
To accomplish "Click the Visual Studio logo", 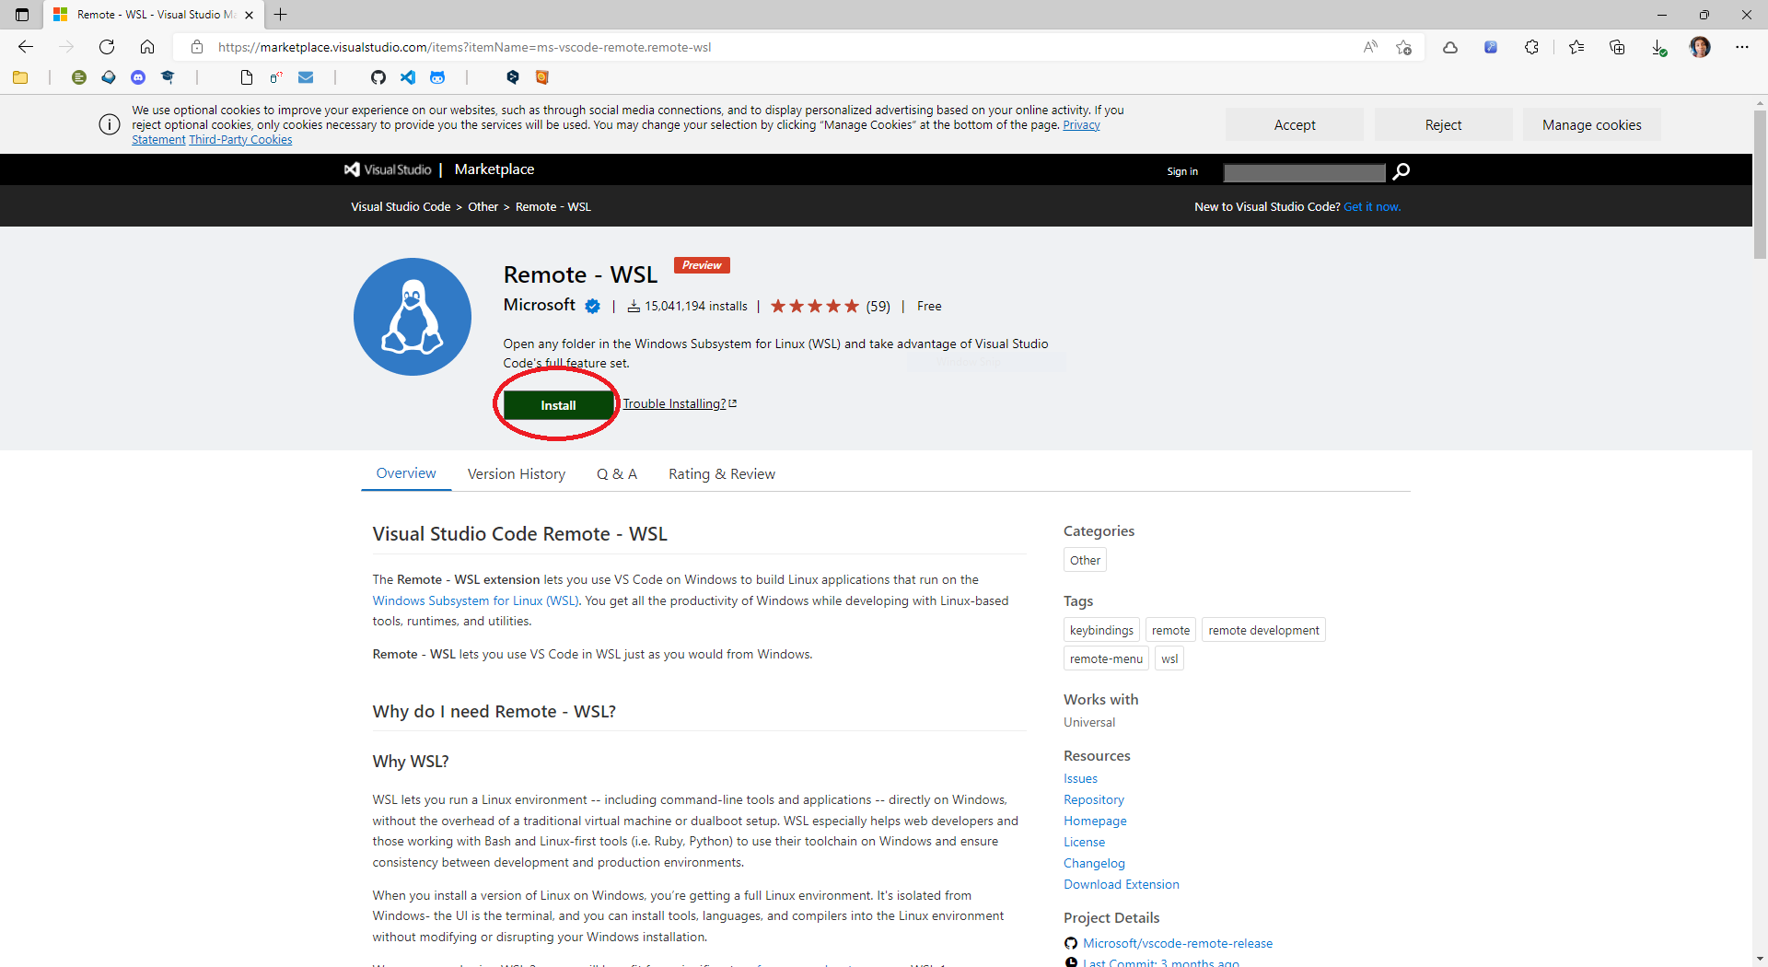I will coord(388,169).
